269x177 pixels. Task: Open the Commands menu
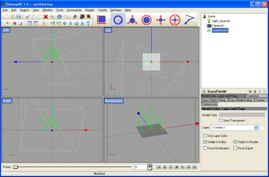point(74,10)
